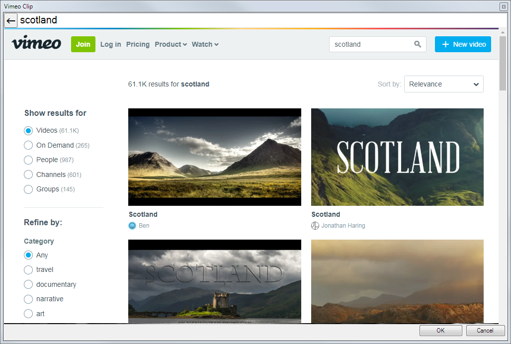Open the Pricing page

point(138,44)
